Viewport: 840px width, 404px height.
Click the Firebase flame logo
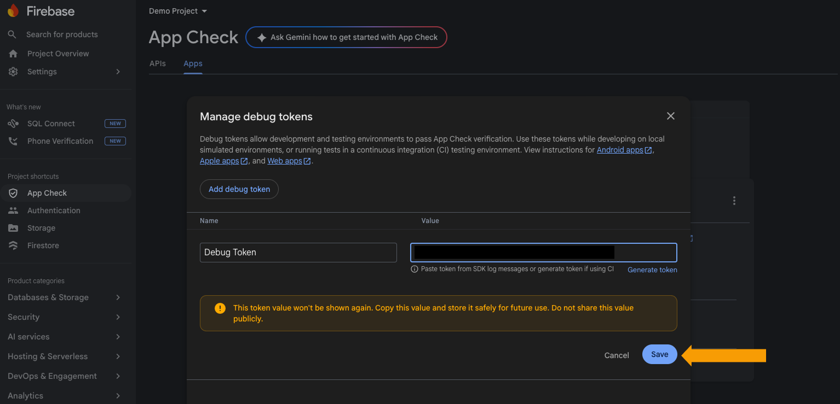click(13, 11)
